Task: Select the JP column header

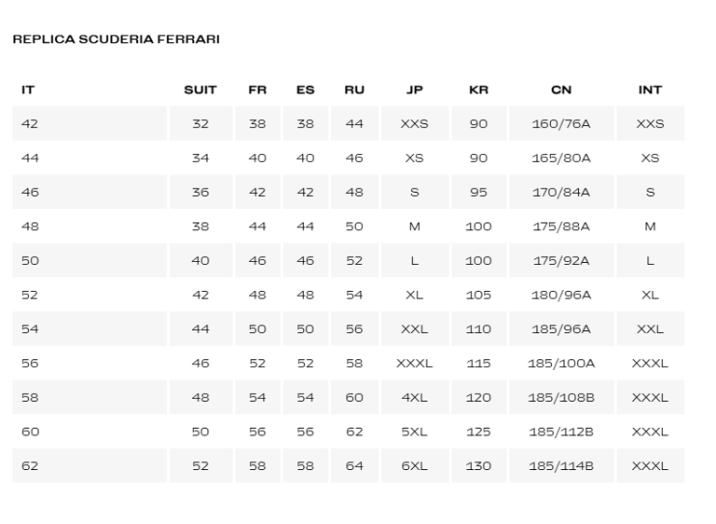Action: pos(415,90)
